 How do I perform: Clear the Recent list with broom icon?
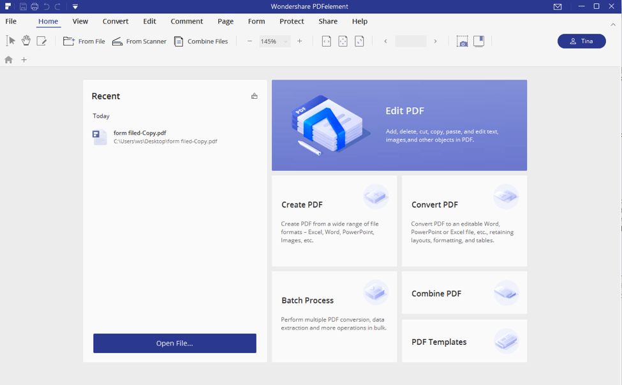[255, 96]
